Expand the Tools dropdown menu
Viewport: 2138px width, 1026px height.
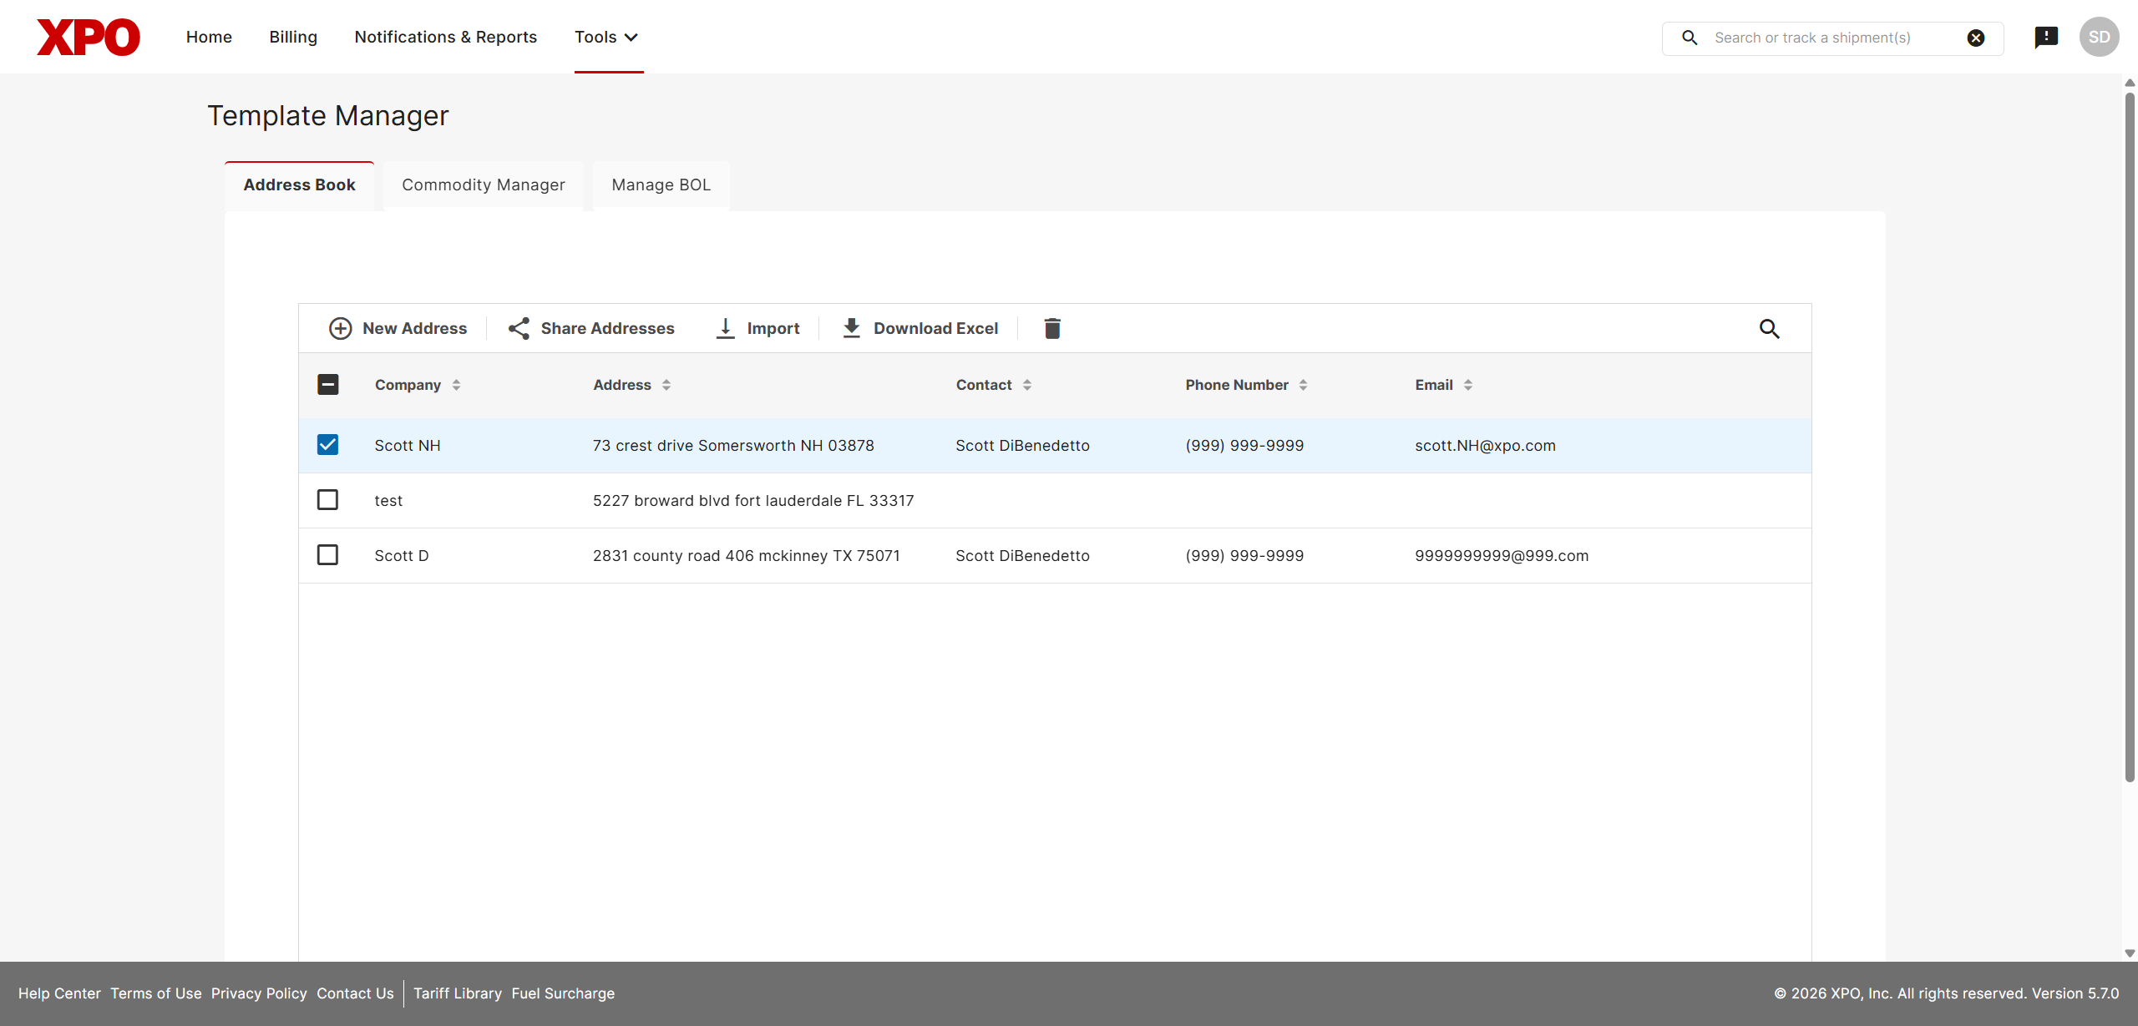[x=607, y=38]
